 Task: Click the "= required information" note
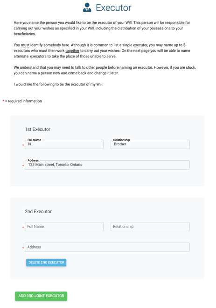pos(23,101)
